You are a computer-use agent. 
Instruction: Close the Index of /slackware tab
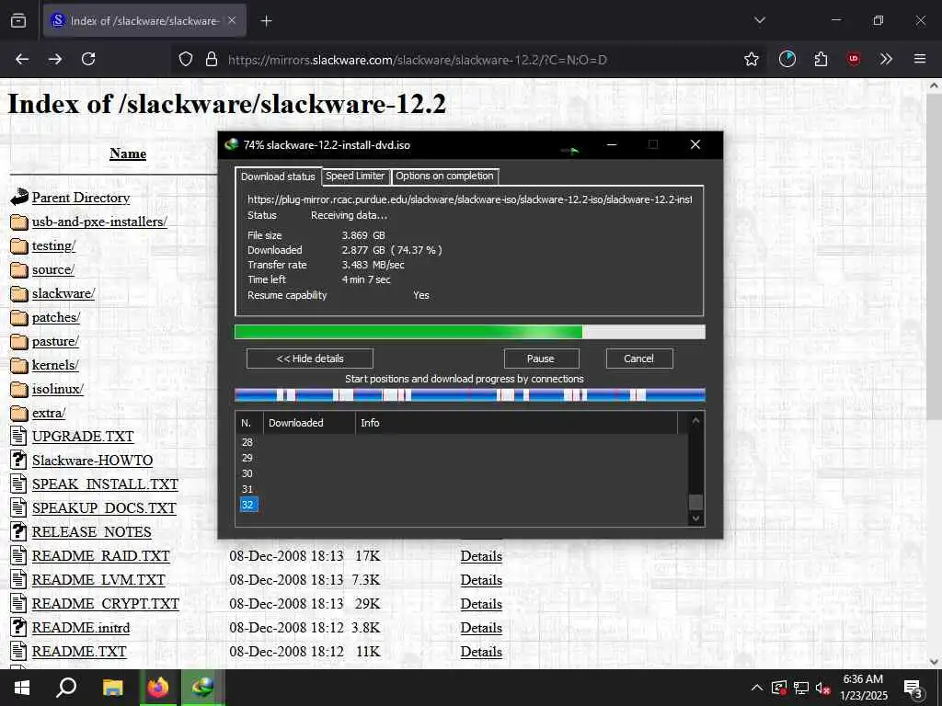232,20
